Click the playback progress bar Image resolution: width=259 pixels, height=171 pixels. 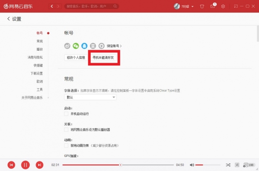click(x=118, y=165)
